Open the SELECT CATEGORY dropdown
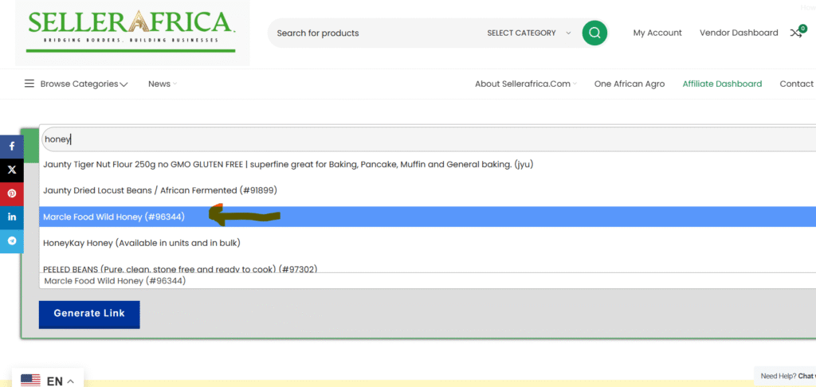 (528, 33)
